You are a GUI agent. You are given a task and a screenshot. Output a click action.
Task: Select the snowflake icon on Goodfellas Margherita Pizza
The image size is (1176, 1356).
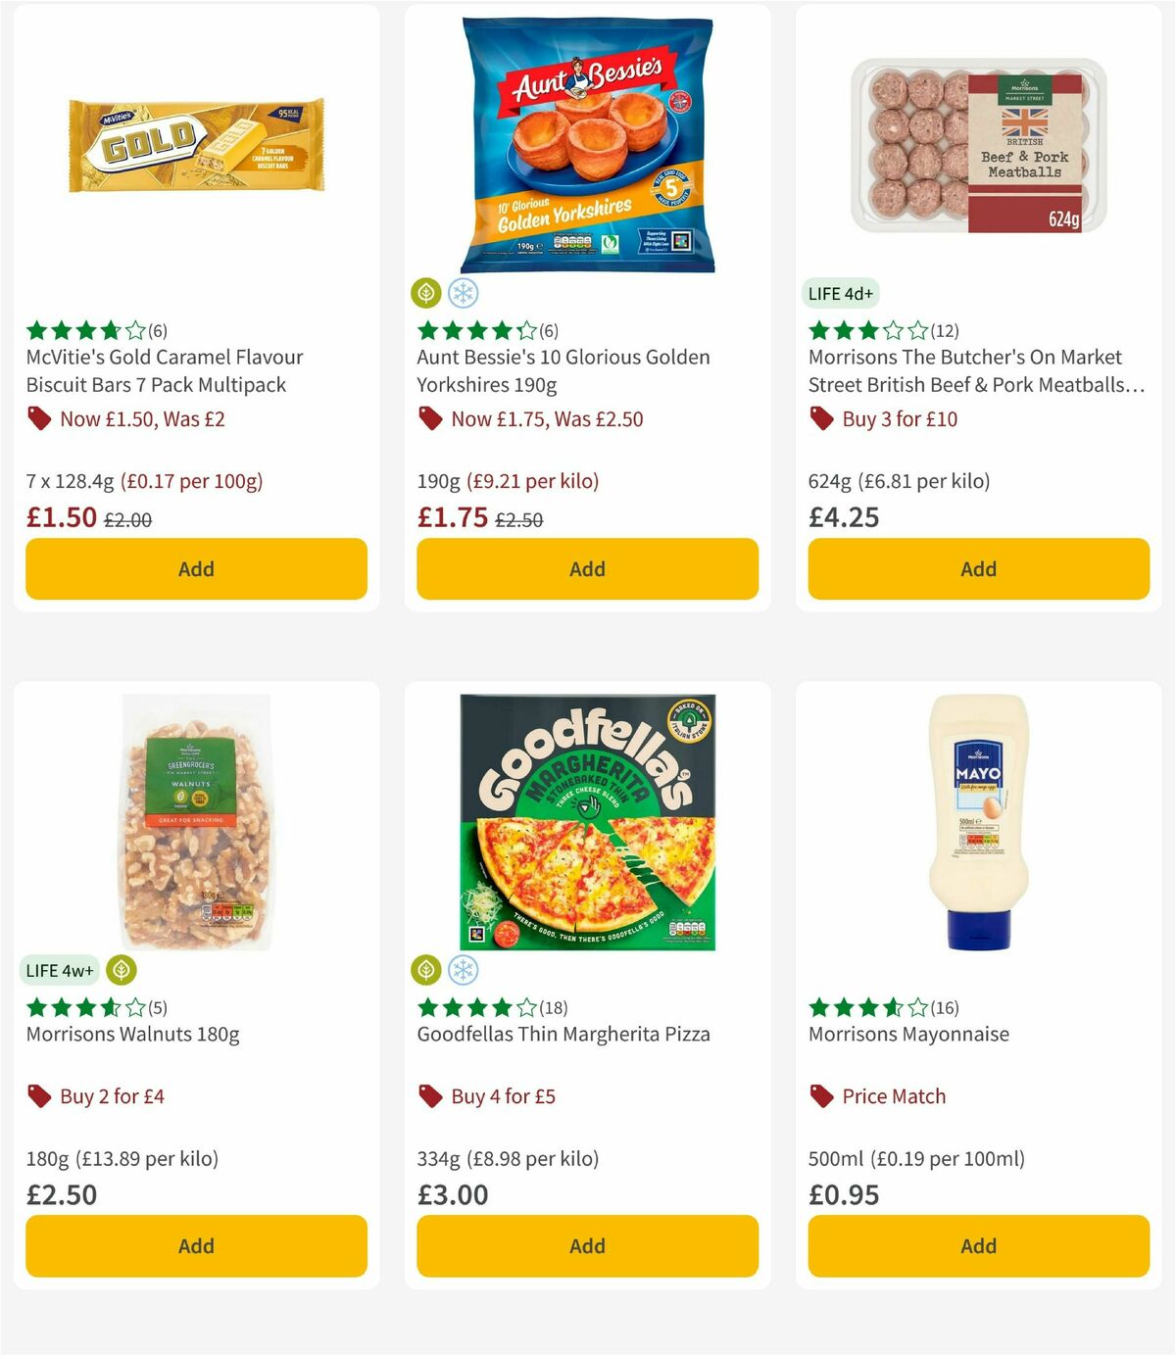point(463,968)
